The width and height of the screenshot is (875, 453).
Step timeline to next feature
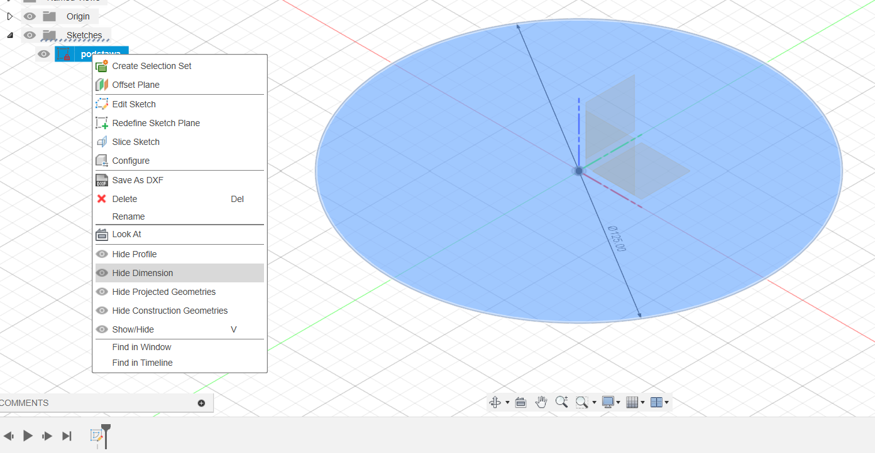point(47,435)
